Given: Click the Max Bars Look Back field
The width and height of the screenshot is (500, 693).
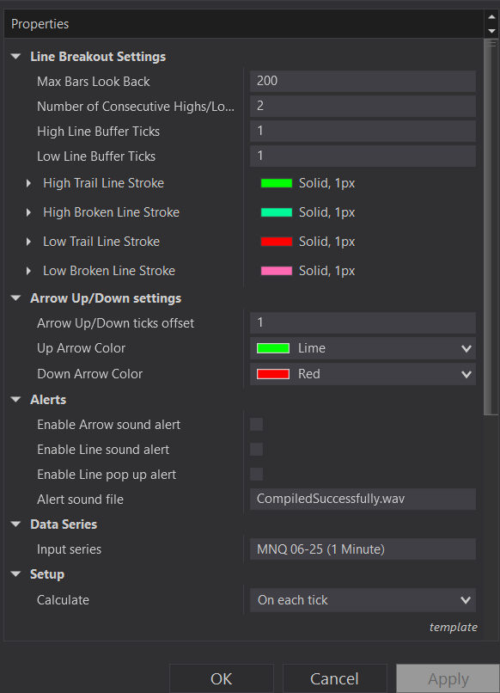Looking at the screenshot, I should tap(363, 81).
